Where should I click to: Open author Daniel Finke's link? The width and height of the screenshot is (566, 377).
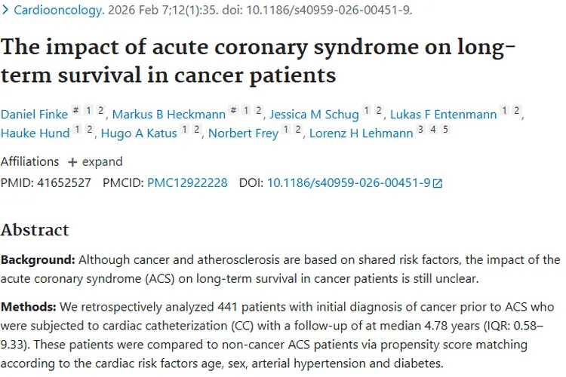pyautogui.click(x=33, y=115)
